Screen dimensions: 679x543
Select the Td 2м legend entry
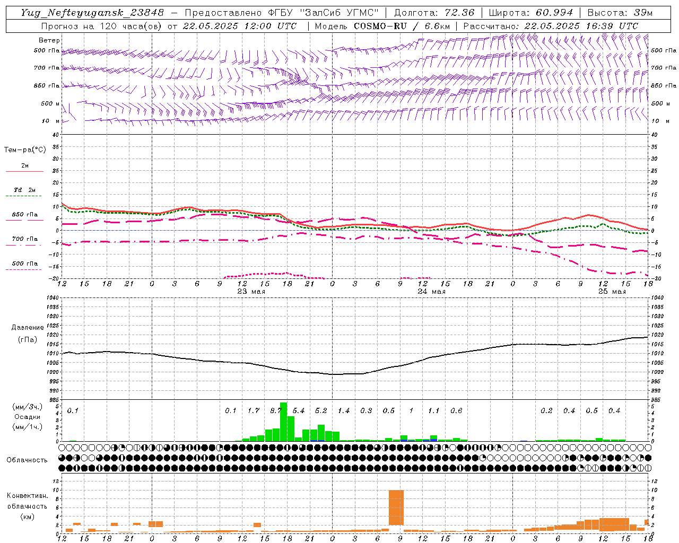tap(25, 190)
